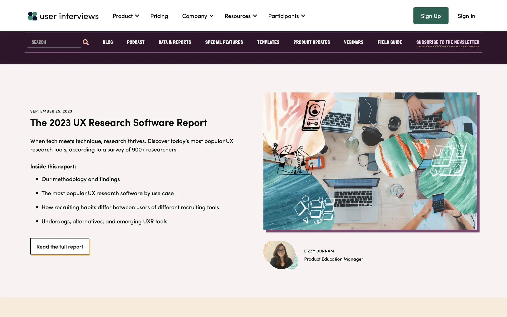Click into the Search input field
This screenshot has height=317, width=507.
coord(54,42)
